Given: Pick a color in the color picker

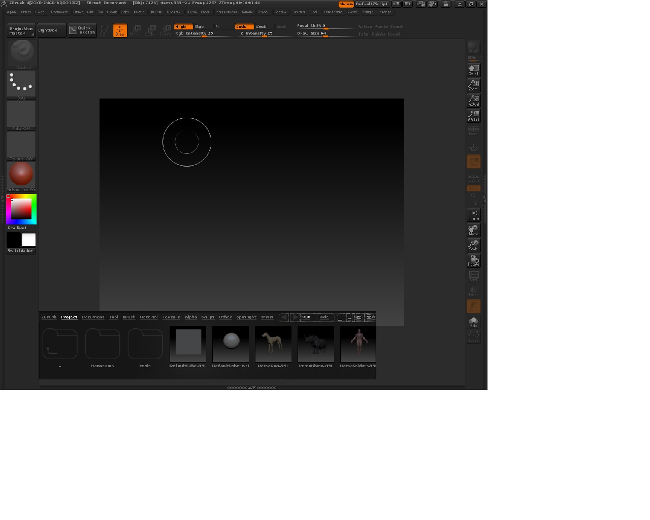Looking at the screenshot, I should pos(21,209).
